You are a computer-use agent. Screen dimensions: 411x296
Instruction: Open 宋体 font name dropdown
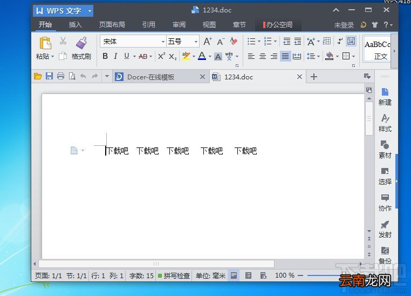pyautogui.click(x=163, y=42)
